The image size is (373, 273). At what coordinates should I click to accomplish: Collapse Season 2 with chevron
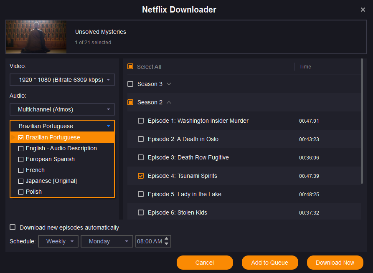(169, 102)
